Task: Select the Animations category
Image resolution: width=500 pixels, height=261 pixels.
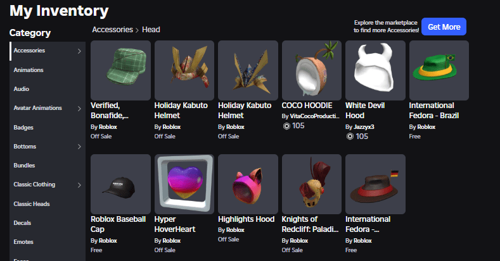Action: click(29, 70)
